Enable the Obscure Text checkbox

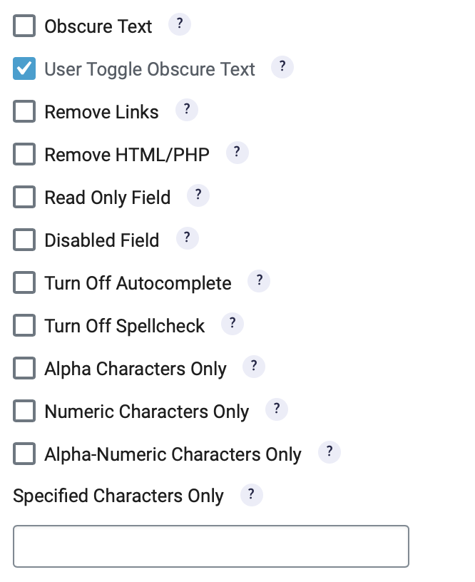click(x=24, y=26)
